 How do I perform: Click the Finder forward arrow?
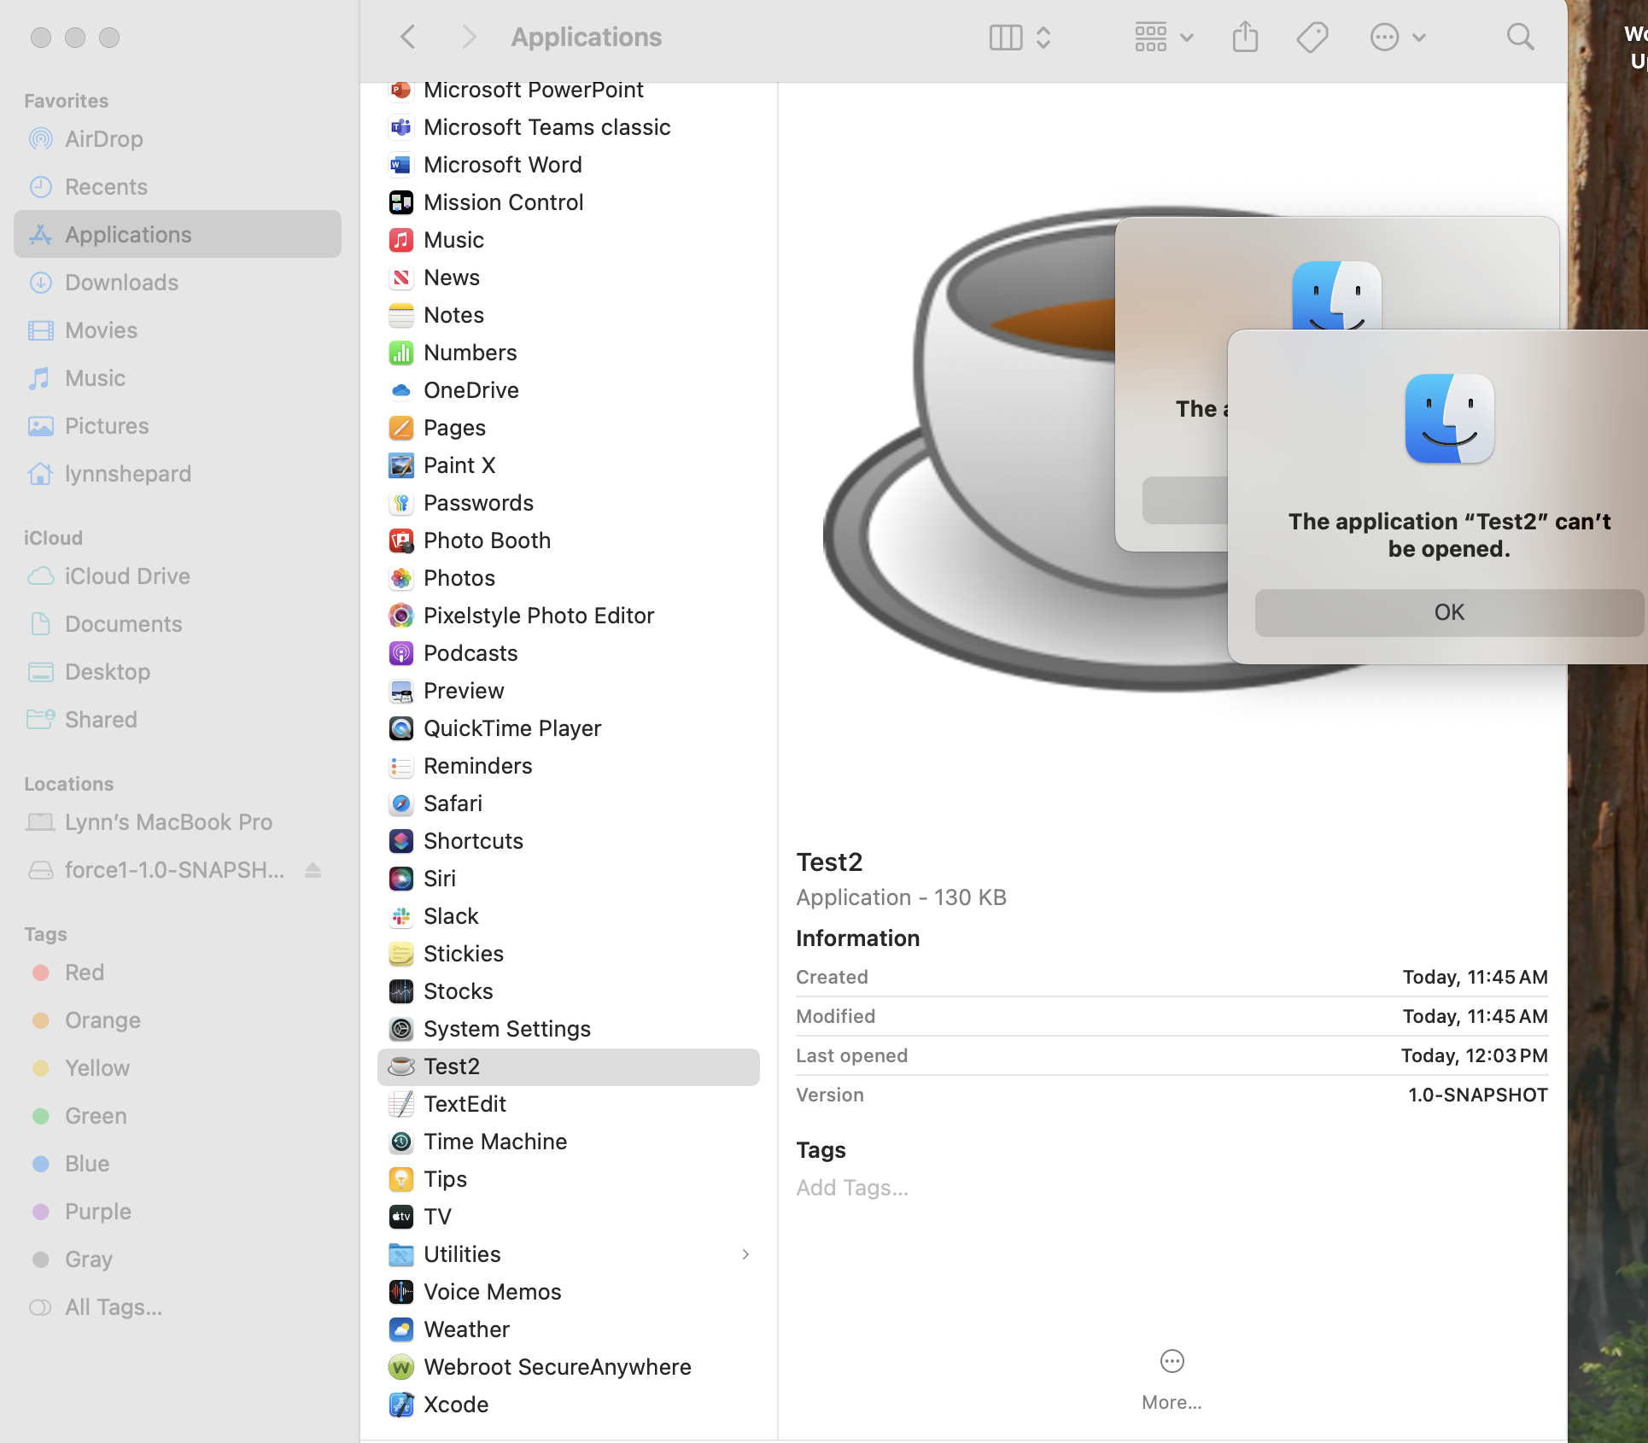point(468,37)
